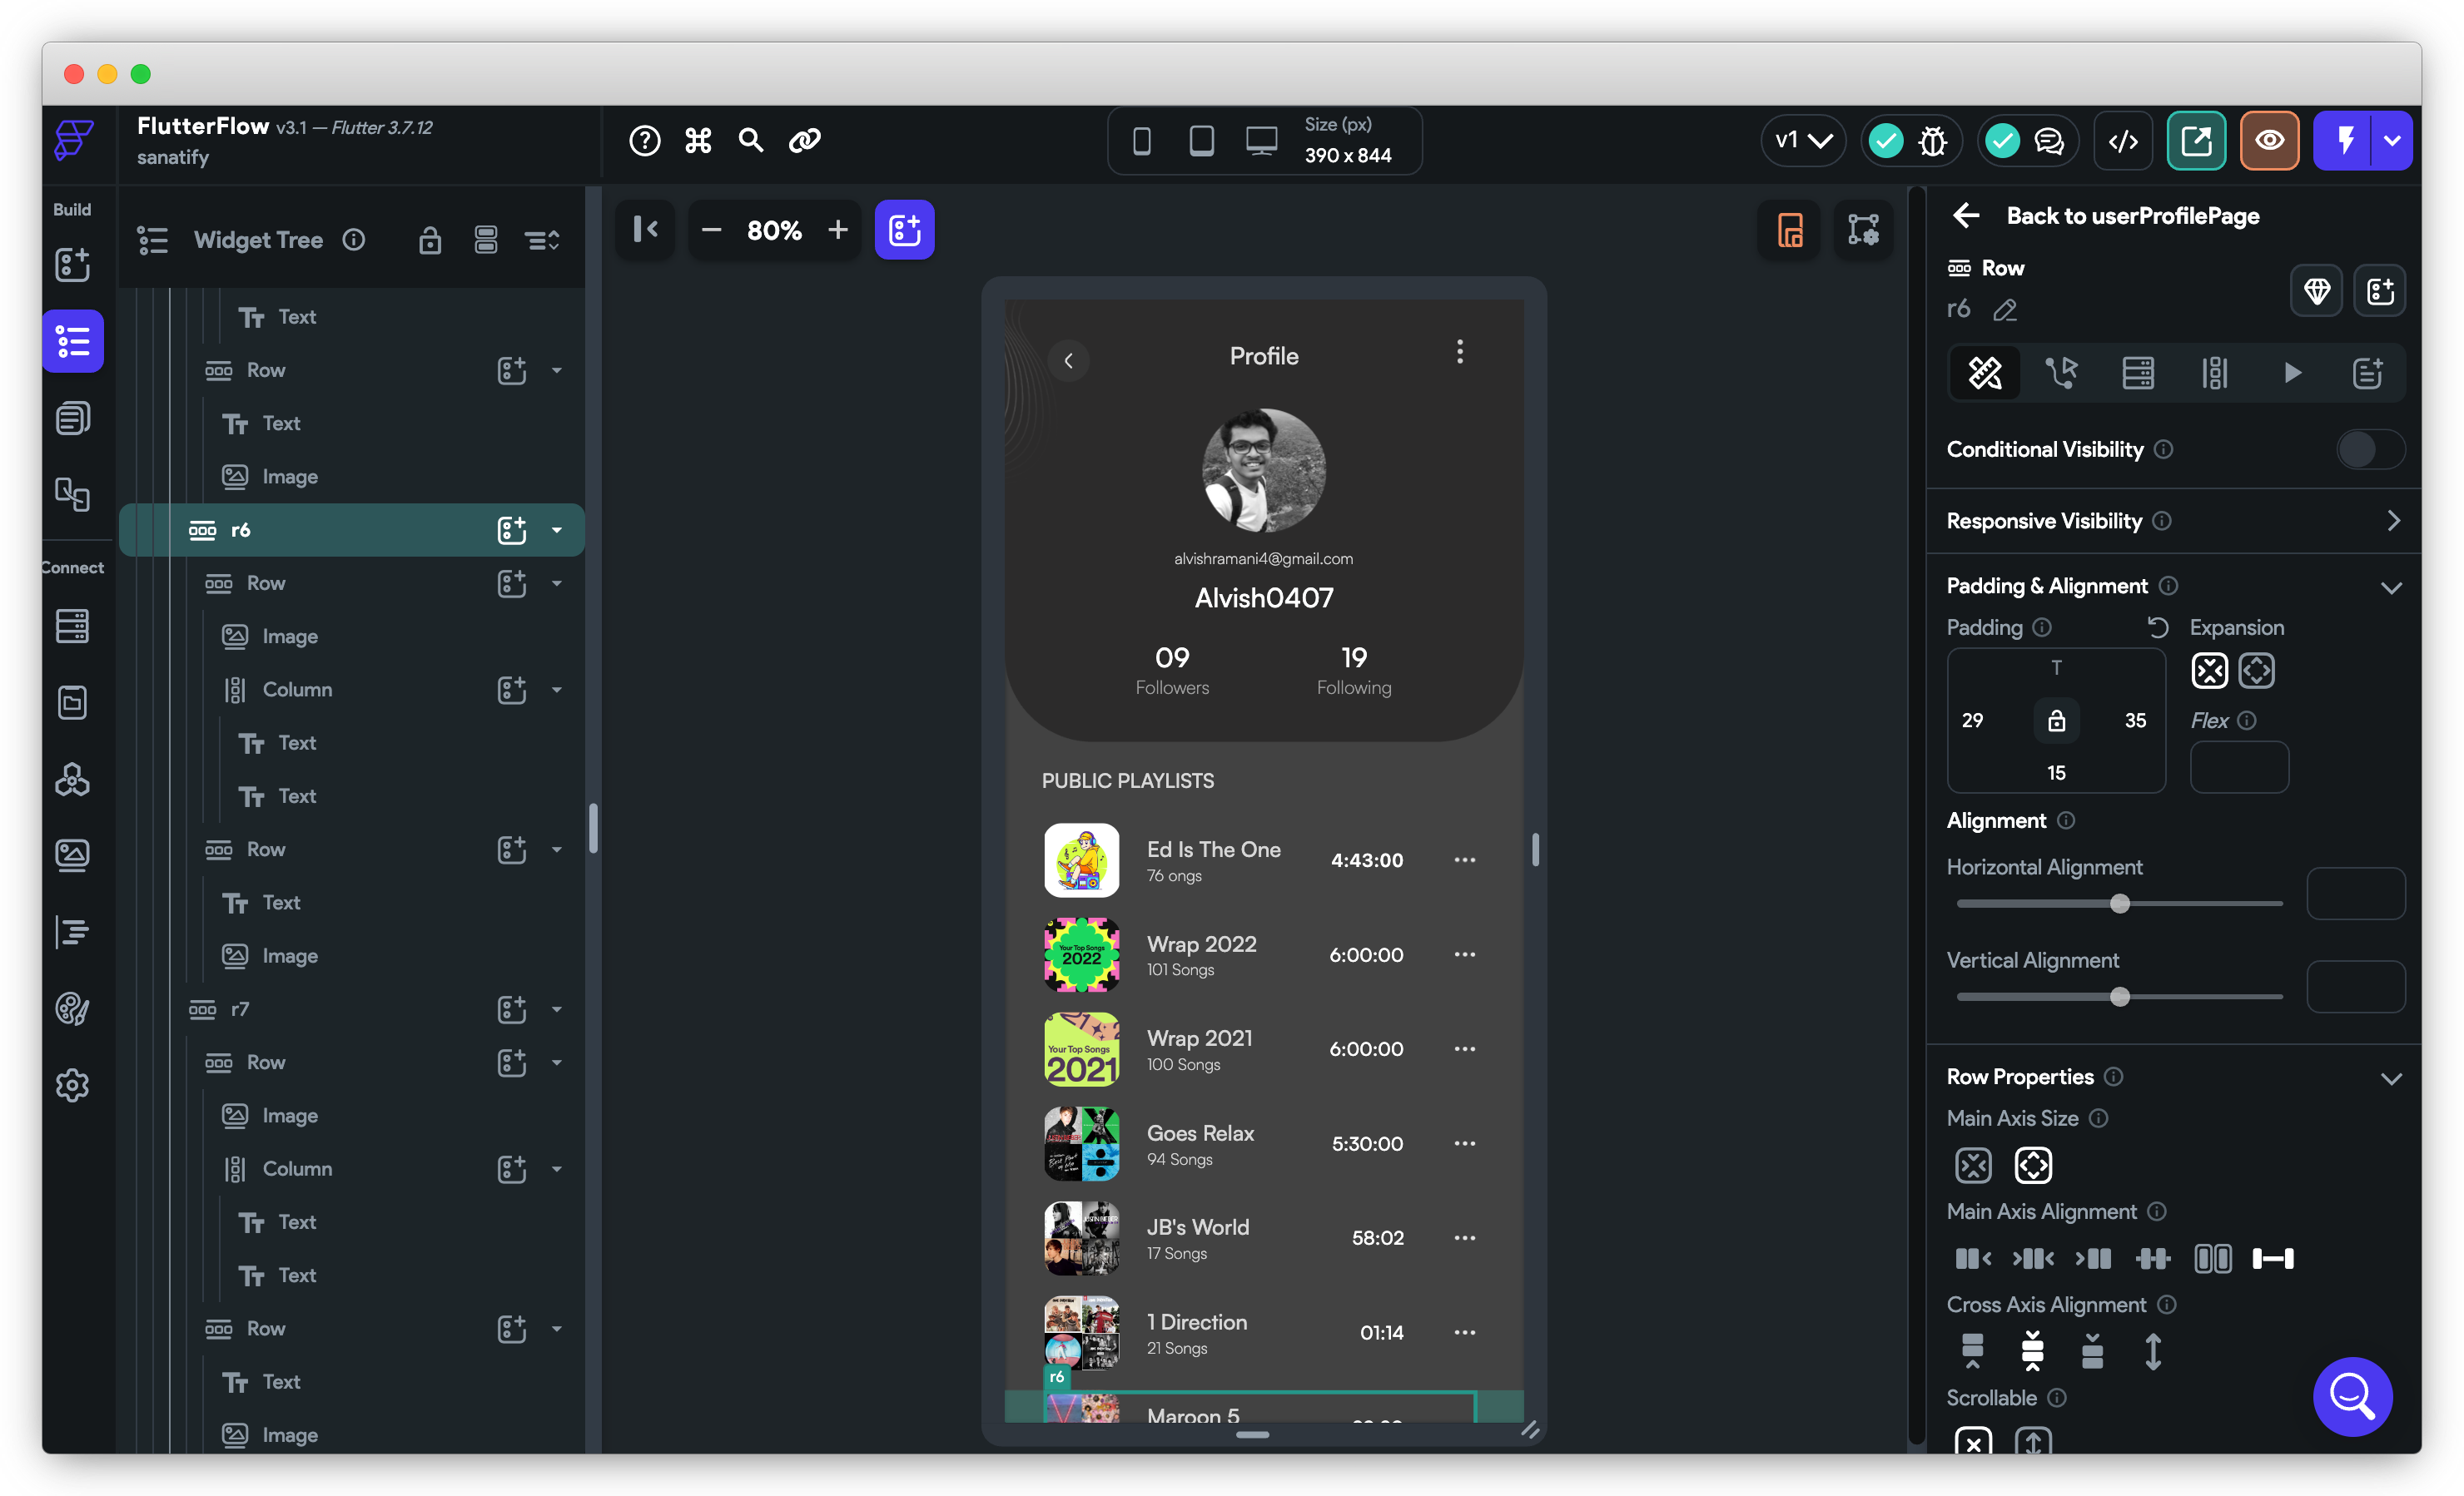The image size is (2464, 1496).
Task: Add child widget to the r6 row
Action: 511,530
